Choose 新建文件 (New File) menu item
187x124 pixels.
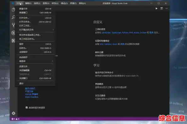(x=35, y=9)
